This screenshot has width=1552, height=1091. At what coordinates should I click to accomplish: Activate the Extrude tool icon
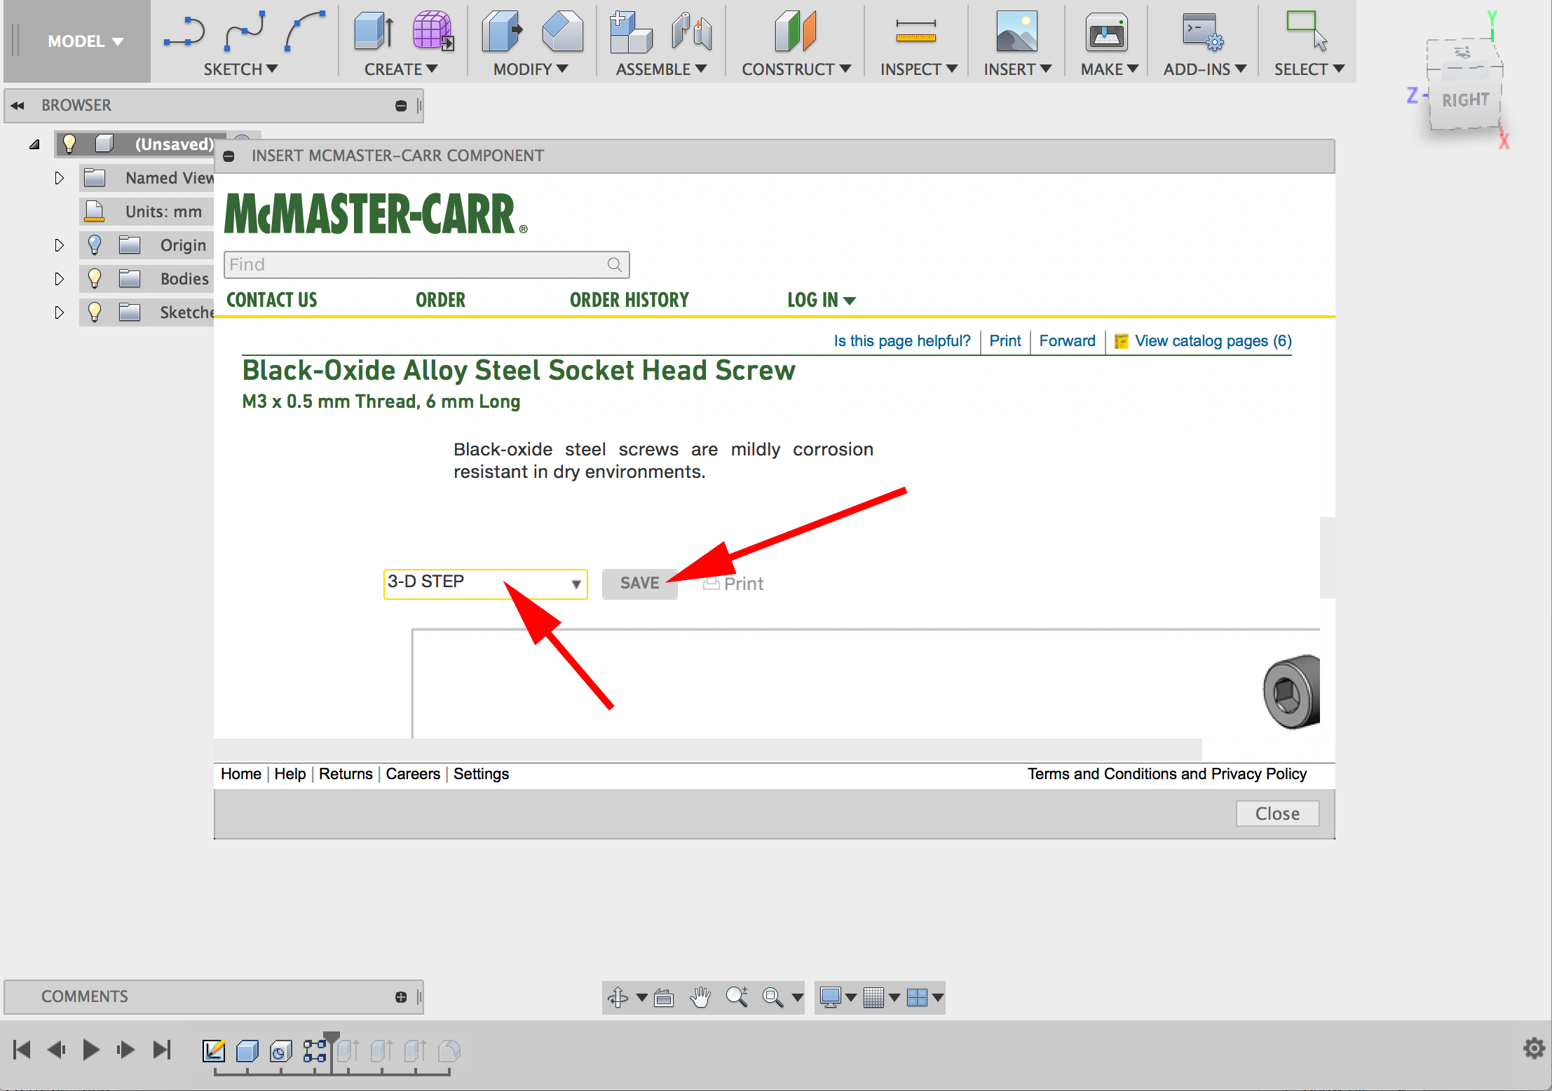point(373,32)
